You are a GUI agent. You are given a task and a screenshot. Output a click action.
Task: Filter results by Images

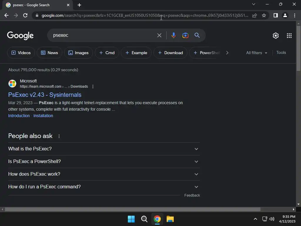coord(78,53)
